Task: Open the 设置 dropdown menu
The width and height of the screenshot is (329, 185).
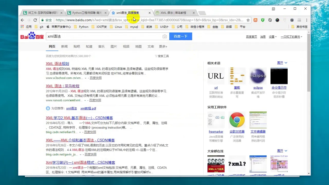Action: pyautogui.click(x=273, y=37)
